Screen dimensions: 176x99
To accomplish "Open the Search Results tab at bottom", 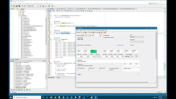I will point(51,78).
